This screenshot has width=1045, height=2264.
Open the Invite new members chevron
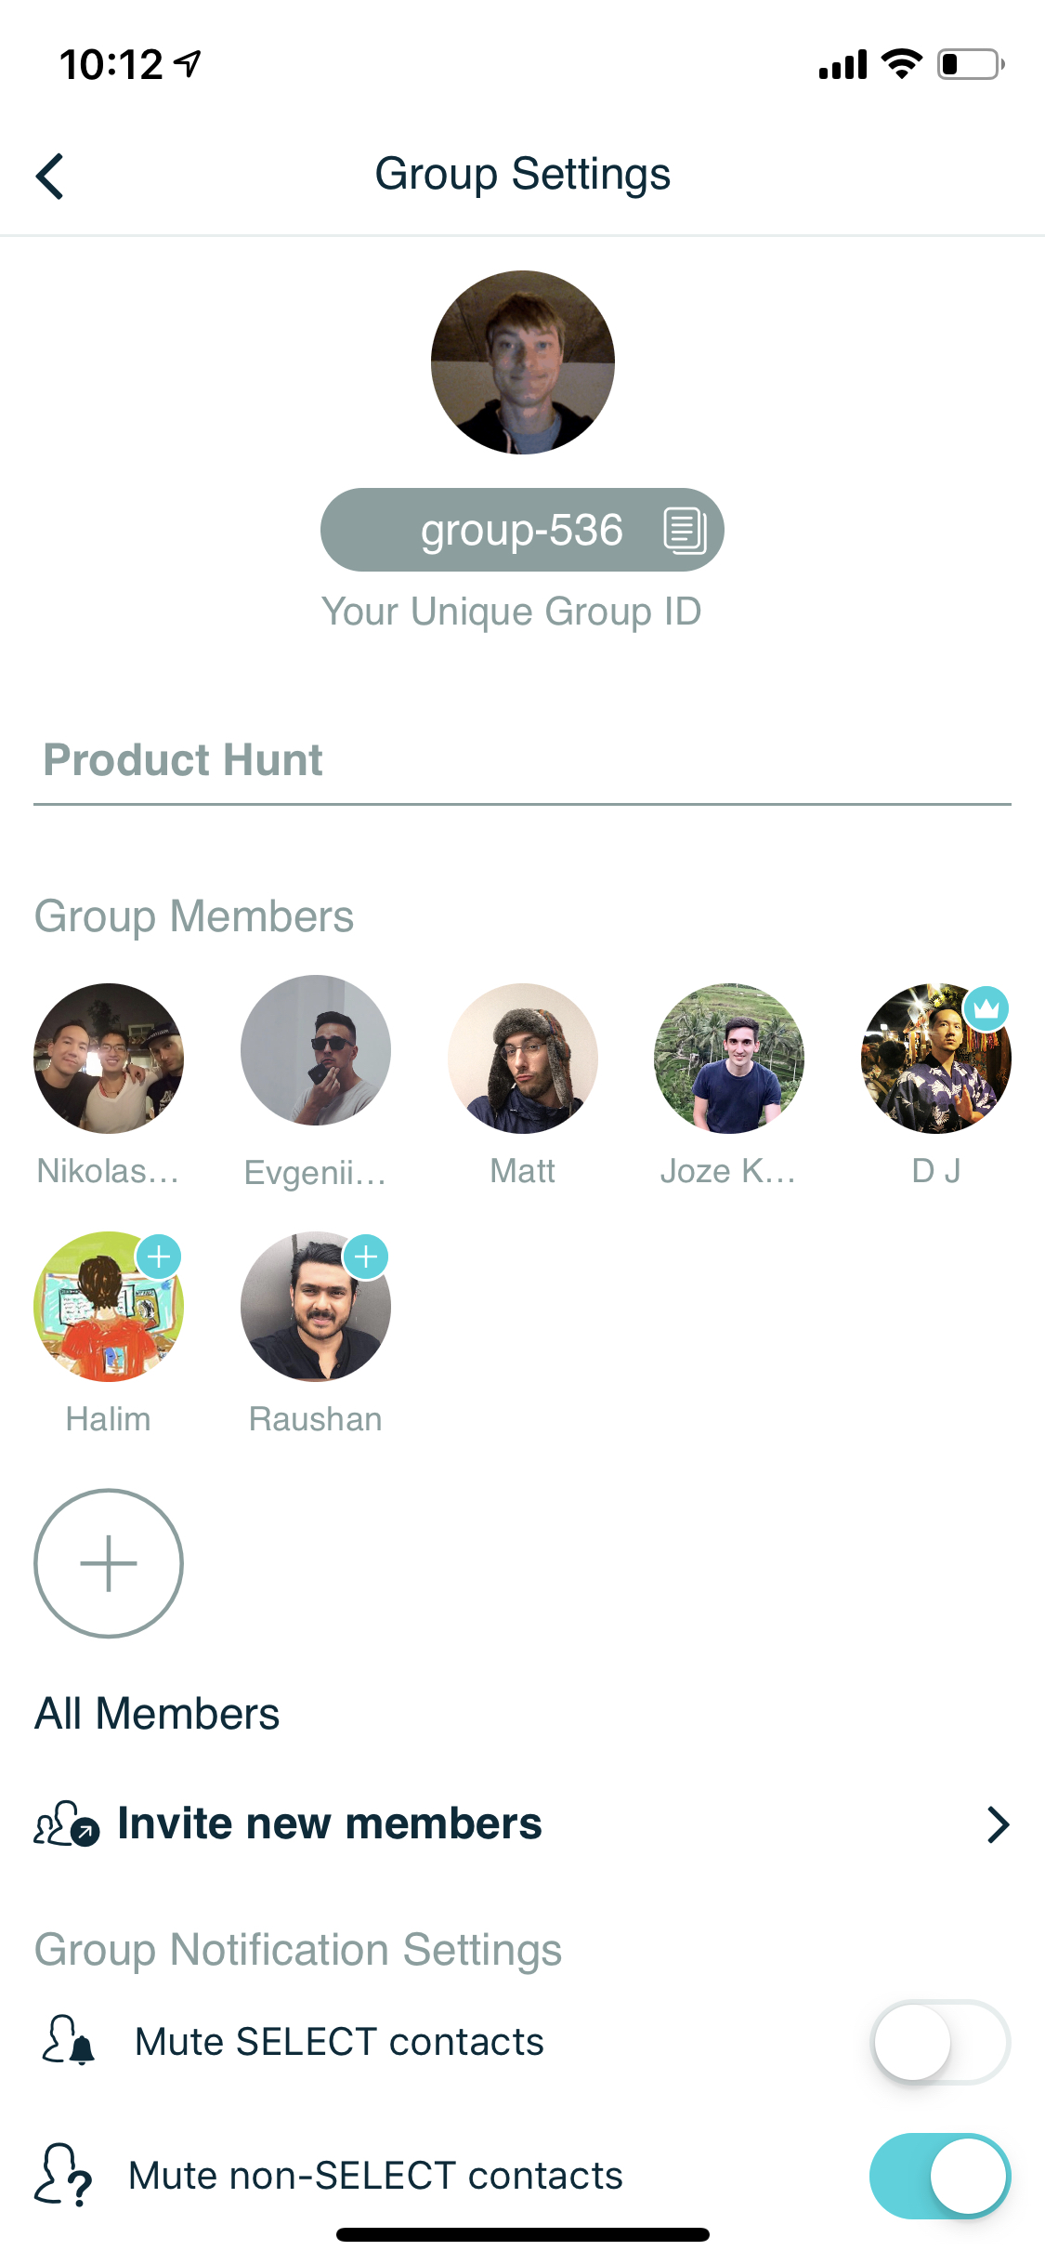998,1824
